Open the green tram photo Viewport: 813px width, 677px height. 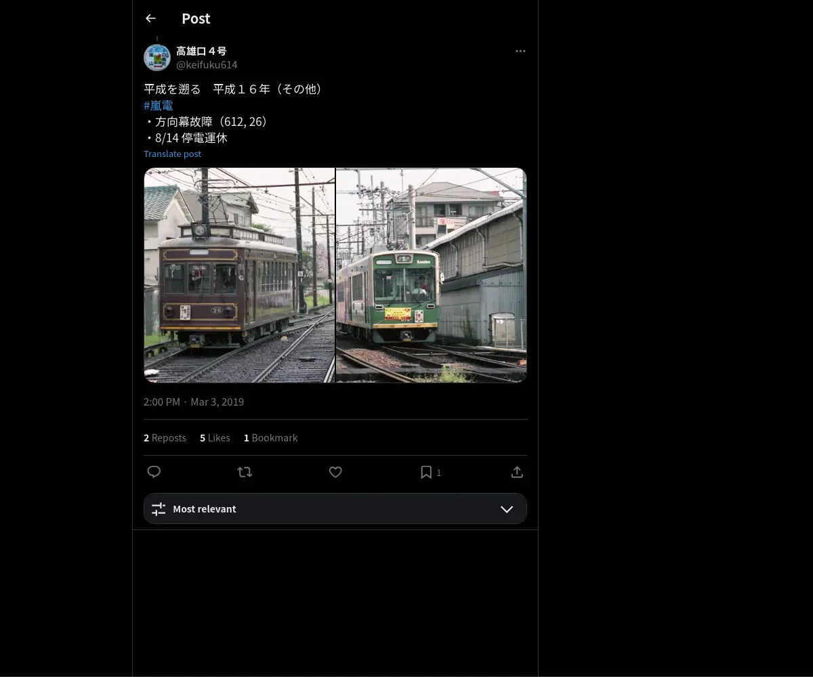(432, 275)
